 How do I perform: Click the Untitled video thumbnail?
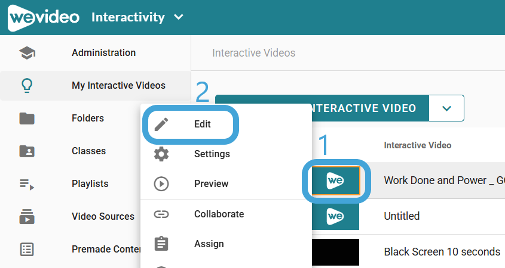[x=335, y=216]
